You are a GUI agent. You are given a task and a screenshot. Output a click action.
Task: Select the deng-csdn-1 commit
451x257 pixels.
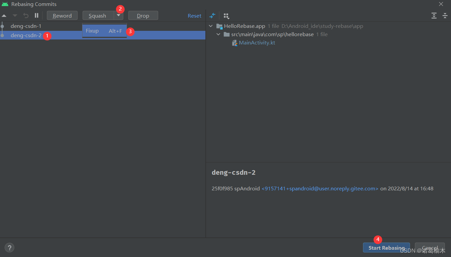[x=103, y=26]
